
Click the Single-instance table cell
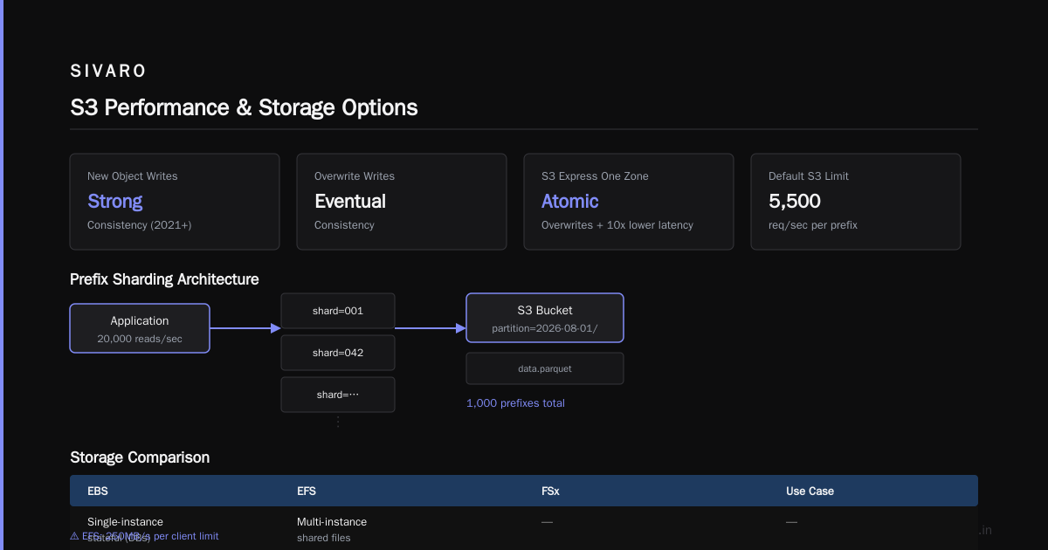tap(125, 522)
